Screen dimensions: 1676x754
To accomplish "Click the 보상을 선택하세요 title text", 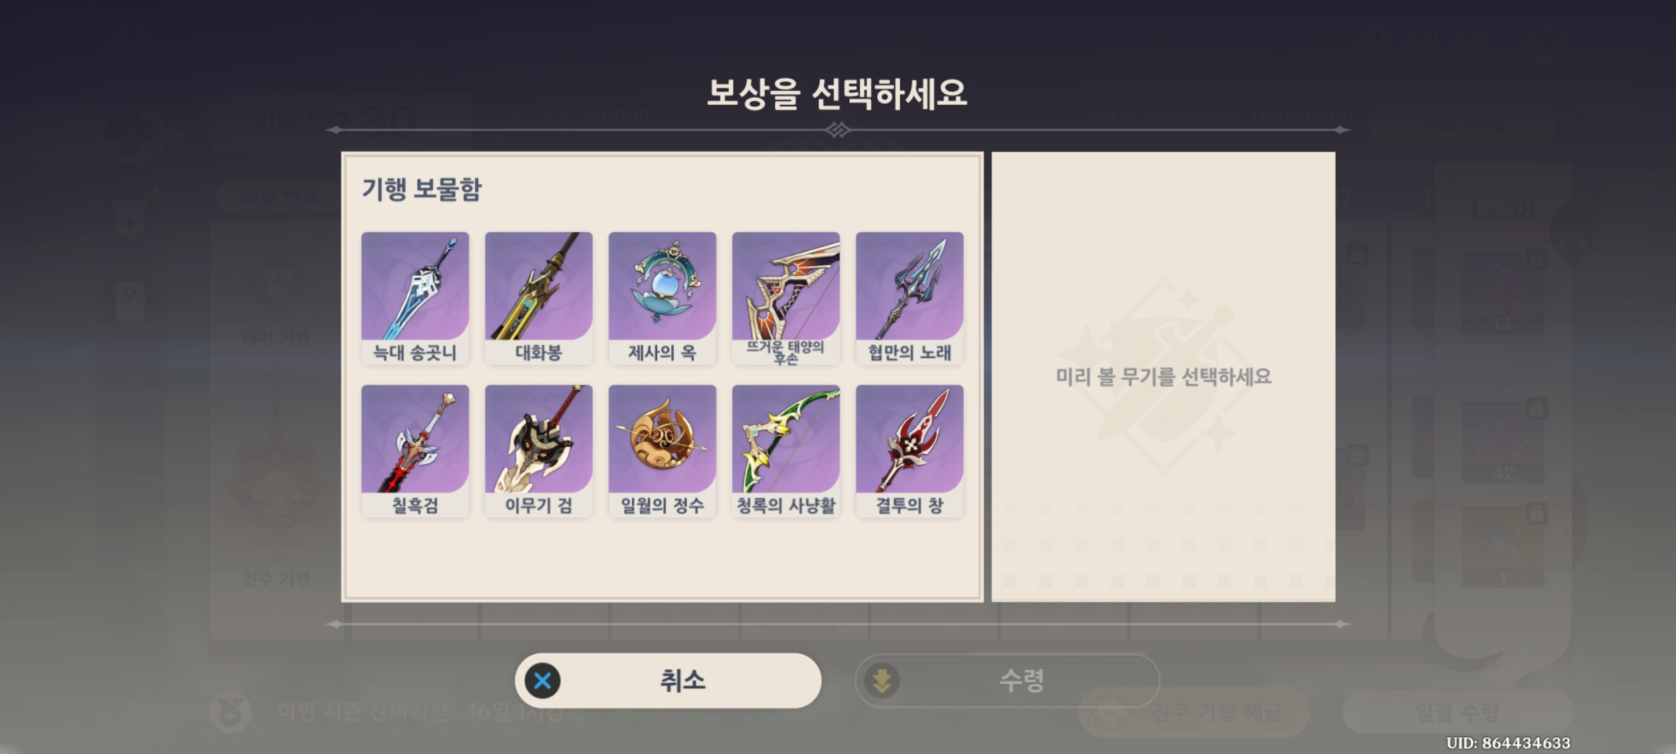I will tap(837, 94).
